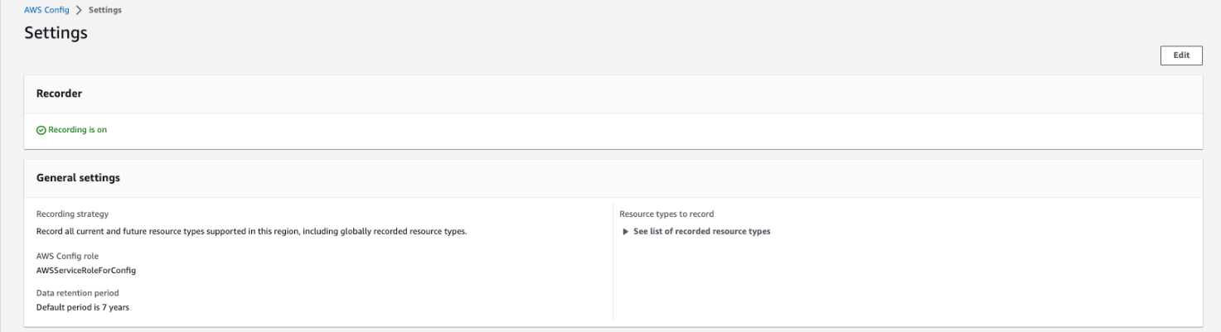Click the Resource types to record label

coord(666,214)
